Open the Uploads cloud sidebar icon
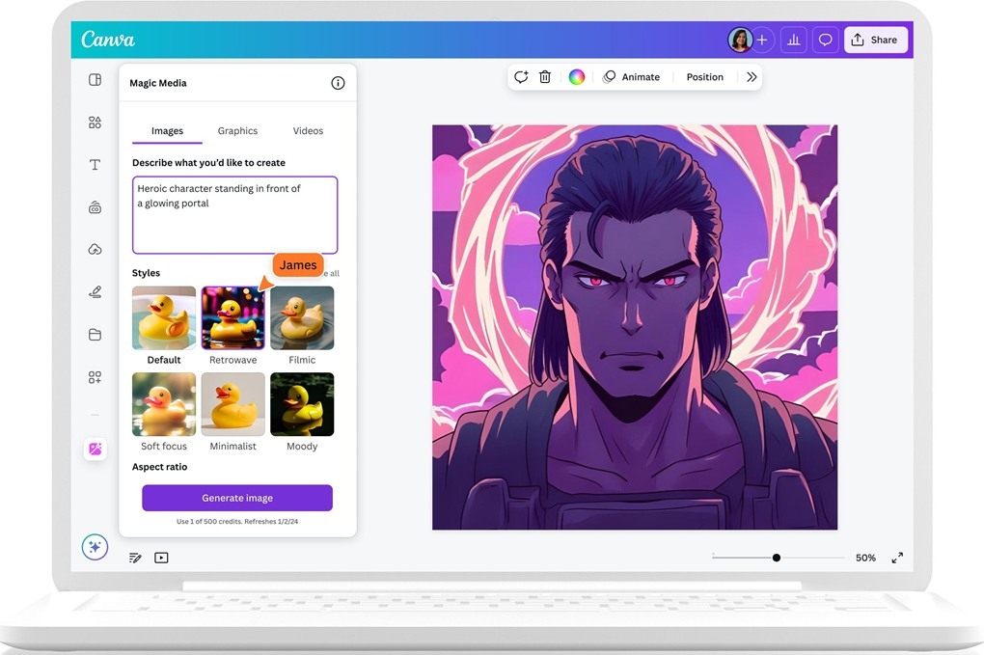The width and height of the screenshot is (984, 655). pos(95,250)
